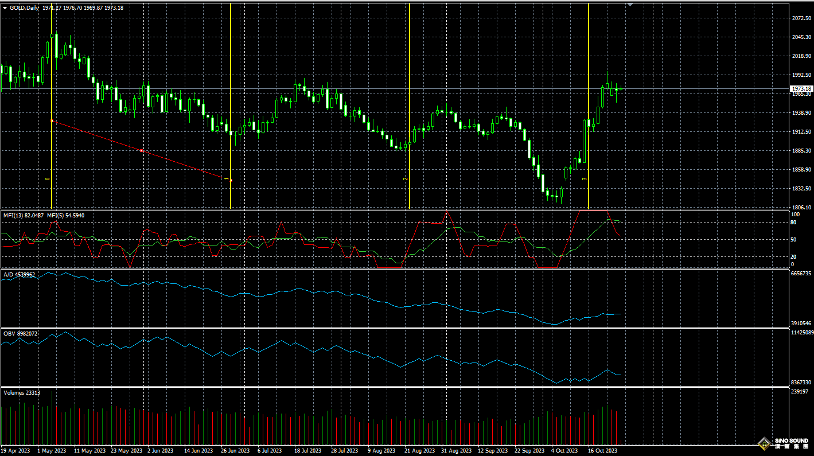The image size is (814, 456).
Task: Click the current price label 1973.18
Action: tap(801, 89)
